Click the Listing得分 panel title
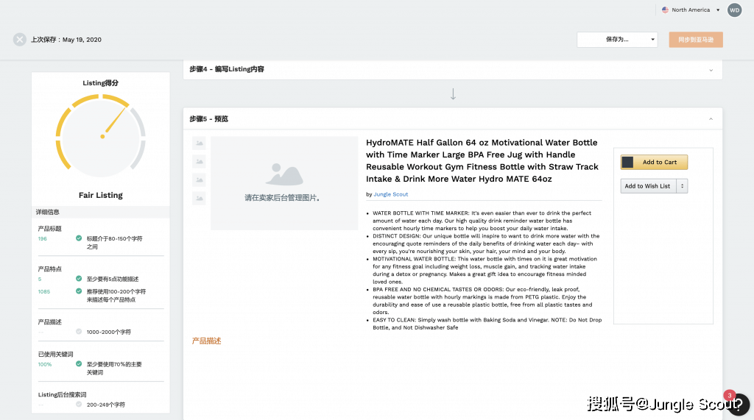Screen dimensions: 754x420 coord(100,83)
